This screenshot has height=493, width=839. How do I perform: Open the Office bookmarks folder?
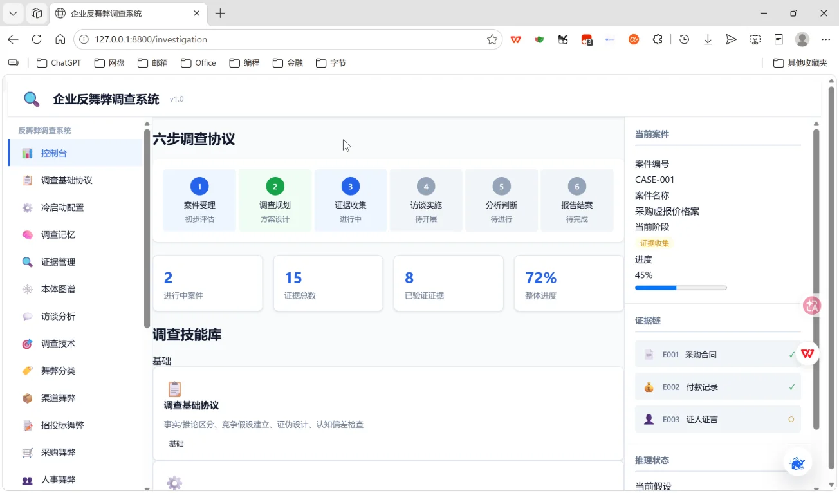pyautogui.click(x=198, y=63)
